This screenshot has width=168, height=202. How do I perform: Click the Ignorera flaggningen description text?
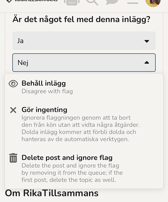click(81, 128)
